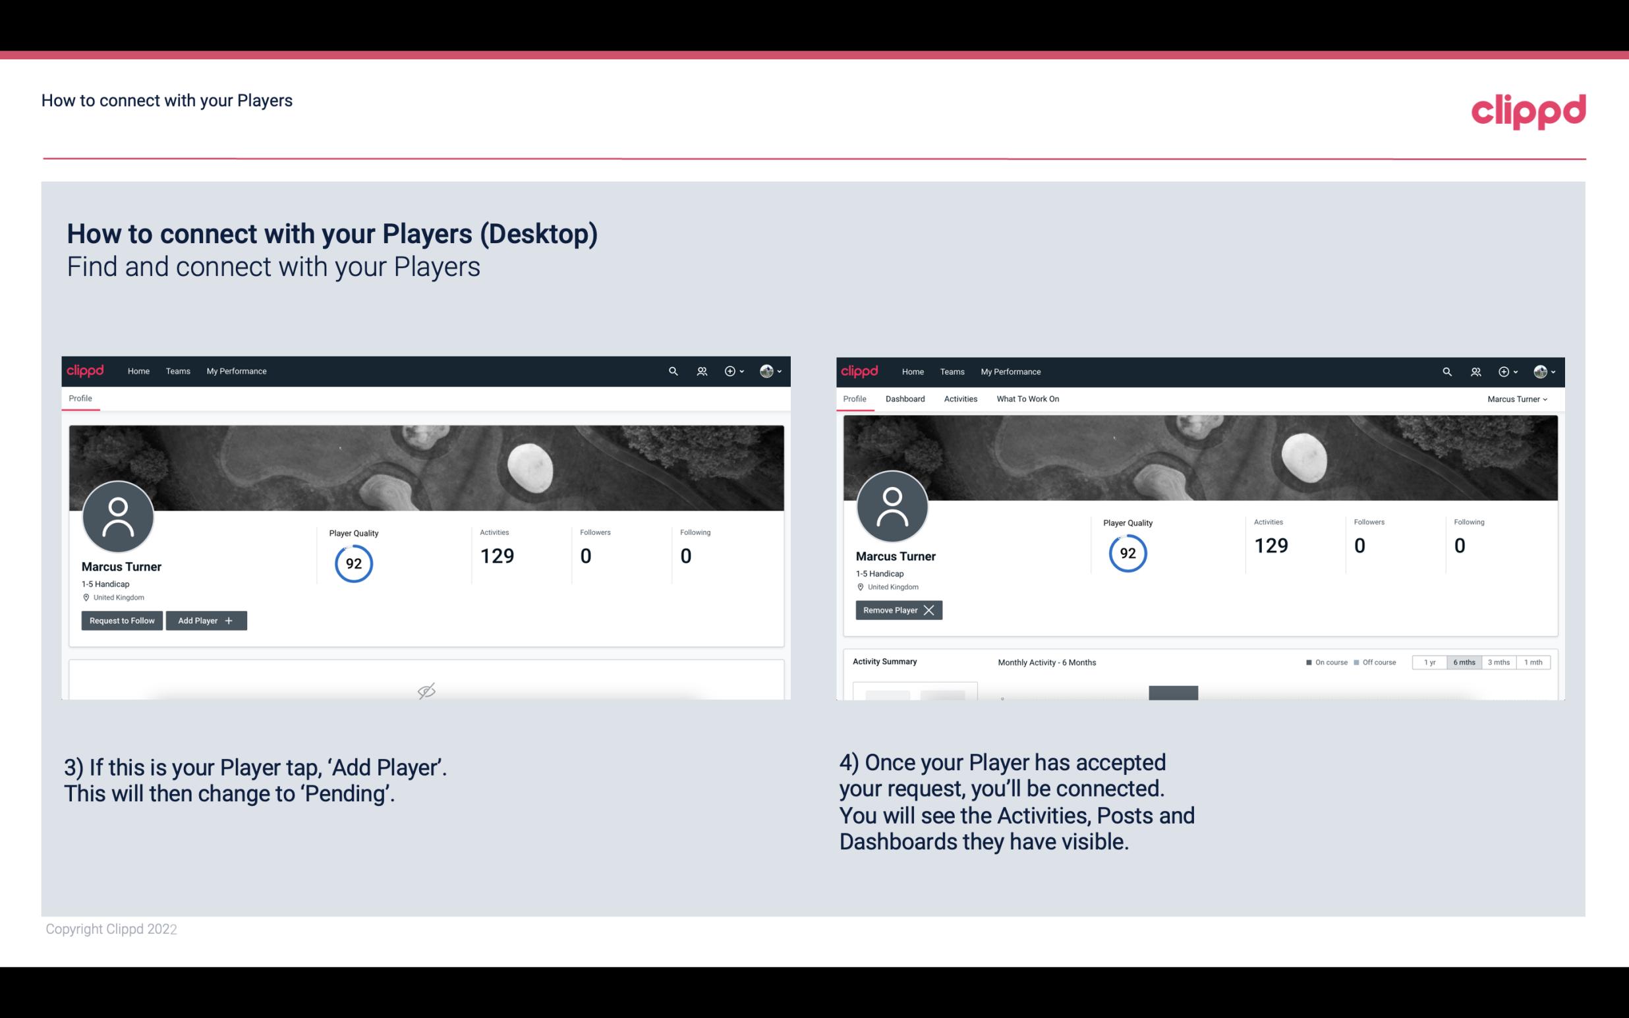This screenshot has height=1018, width=1629.
Task: Click the search icon in right panel
Action: [x=1445, y=372]
